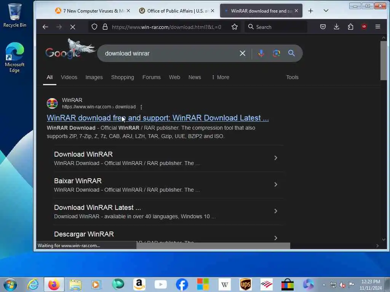The image size is (390, 292).
Task: Go back with the browser Back arrow
Action: pos(45,27)
